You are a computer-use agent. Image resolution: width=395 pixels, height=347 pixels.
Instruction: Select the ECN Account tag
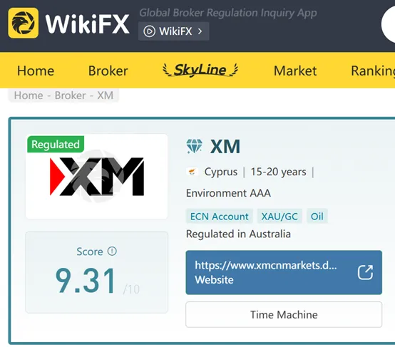tap(219, 217)
